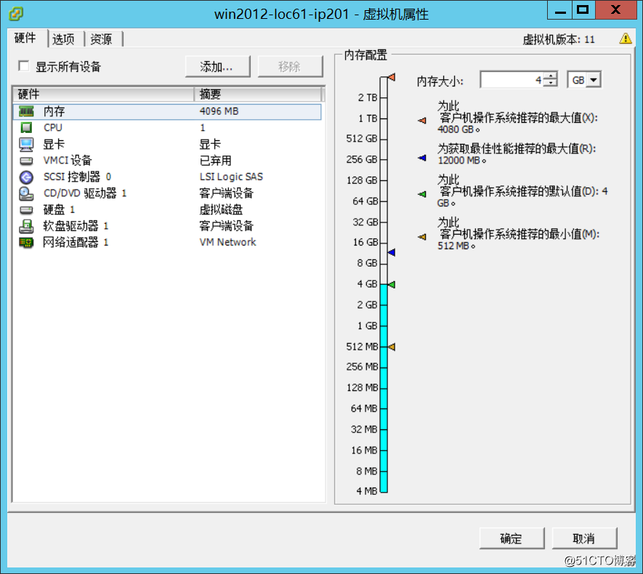
Task: Click red maximum-value marker atop memory slider
Action: 392,77
